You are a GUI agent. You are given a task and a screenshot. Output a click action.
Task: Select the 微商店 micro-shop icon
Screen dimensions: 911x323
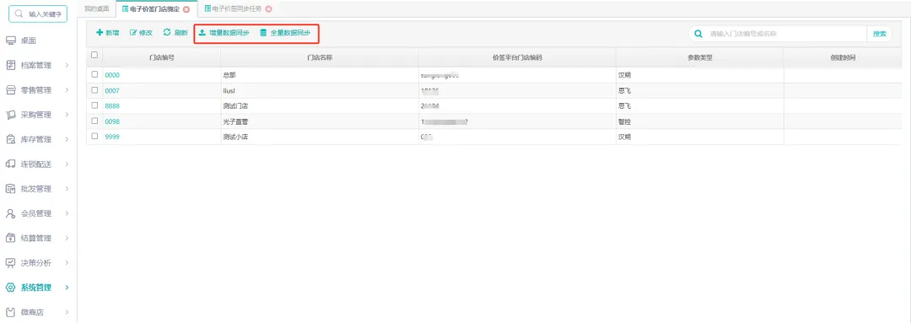[x=10, y=312]
